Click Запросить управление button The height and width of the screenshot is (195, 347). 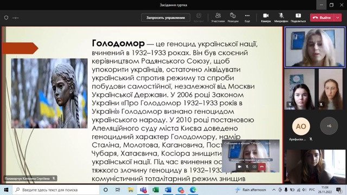[x=165, y=18]
